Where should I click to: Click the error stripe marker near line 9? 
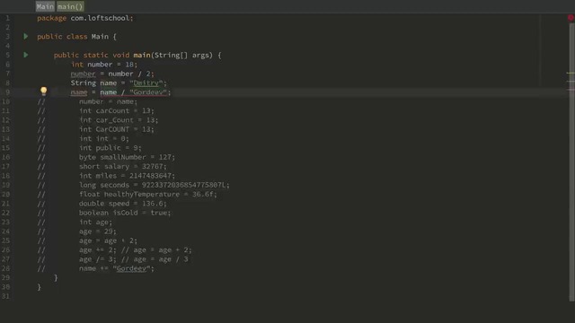[x=571, y=90]
